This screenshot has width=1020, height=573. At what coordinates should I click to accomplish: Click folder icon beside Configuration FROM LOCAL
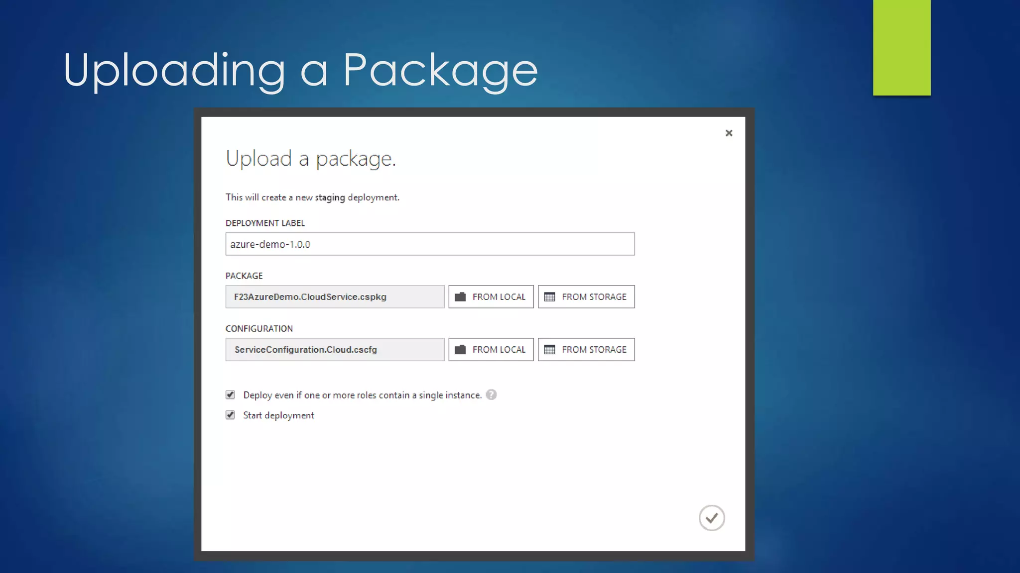tap(460, 350)
